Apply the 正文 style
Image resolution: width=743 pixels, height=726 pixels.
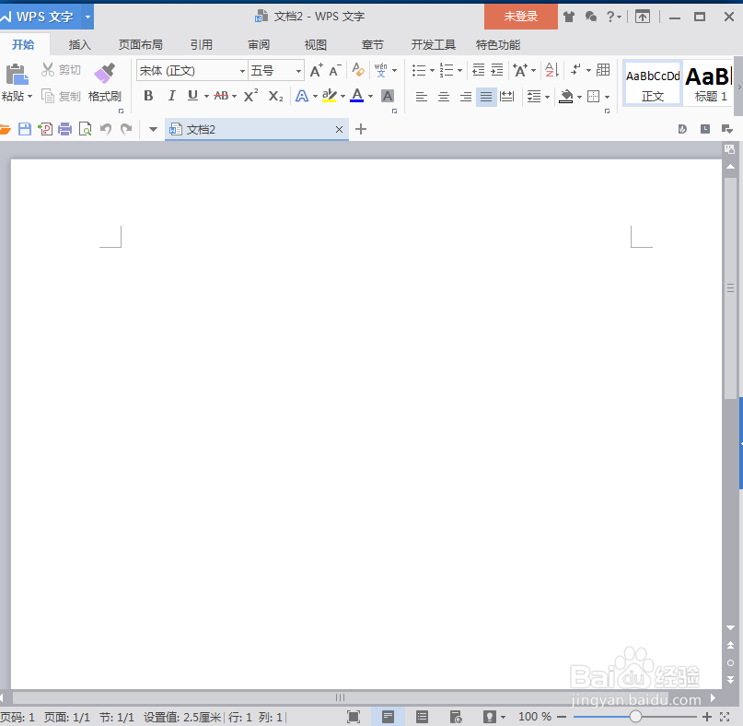(x=653, y=84)
